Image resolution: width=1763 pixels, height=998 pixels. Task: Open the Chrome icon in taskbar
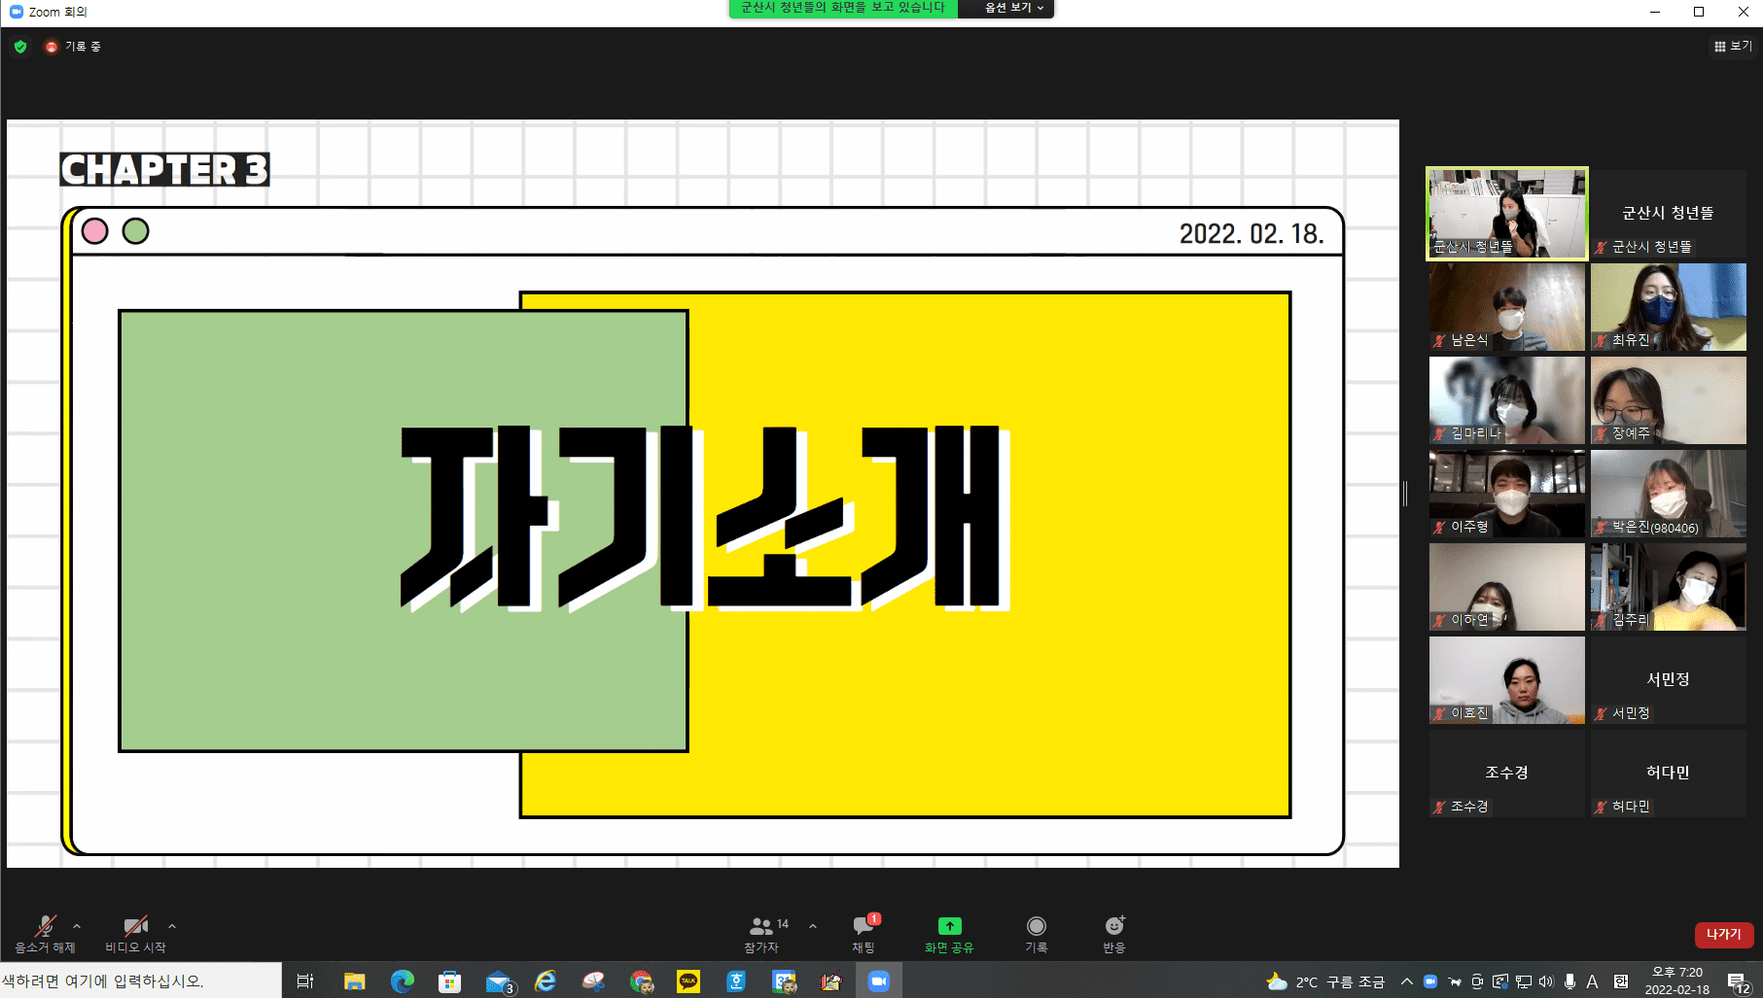pyautogui.click(x=641, y=981)
